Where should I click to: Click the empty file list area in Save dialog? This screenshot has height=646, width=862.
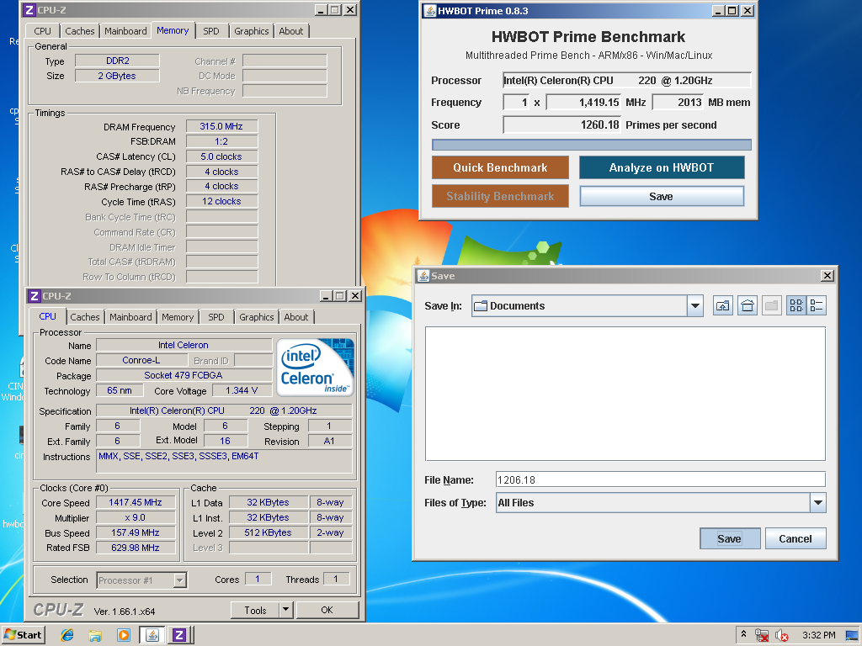click(625, 394)
